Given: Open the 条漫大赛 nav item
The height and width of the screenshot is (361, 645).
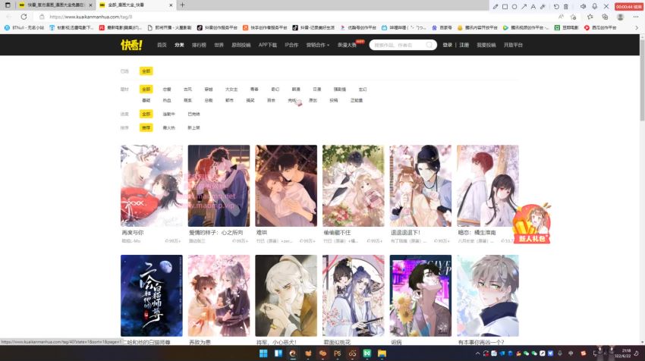Looking at the screenshot, I should (x=348, y=45).
